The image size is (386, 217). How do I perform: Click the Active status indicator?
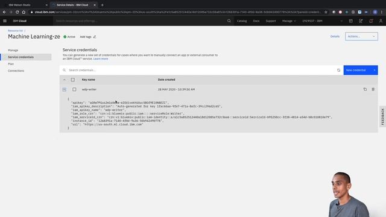click(x=69, y=37)
